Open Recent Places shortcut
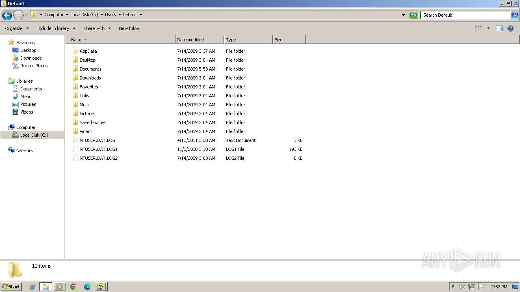 (34, 66)
